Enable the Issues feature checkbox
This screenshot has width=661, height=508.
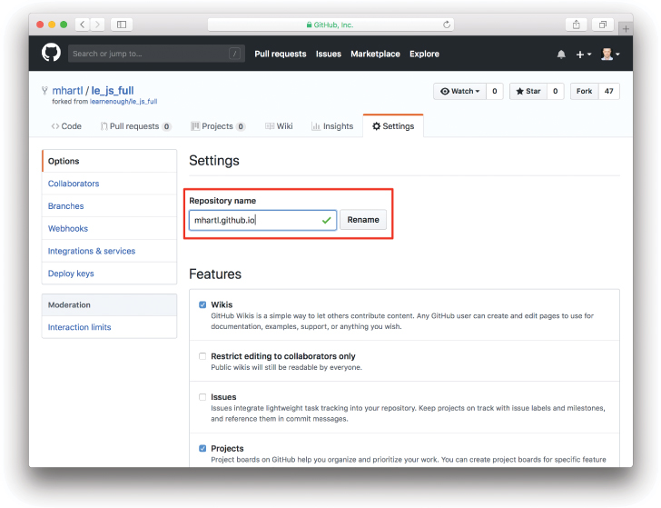pos(202,397)
